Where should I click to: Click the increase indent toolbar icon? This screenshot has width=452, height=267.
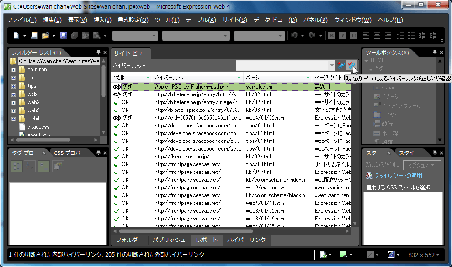pos(433,36)
